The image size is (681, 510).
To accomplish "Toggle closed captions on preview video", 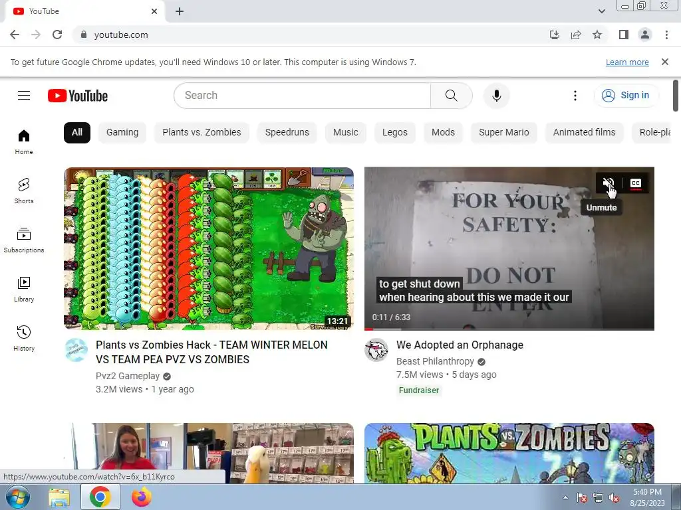I will tap(636, 183).
